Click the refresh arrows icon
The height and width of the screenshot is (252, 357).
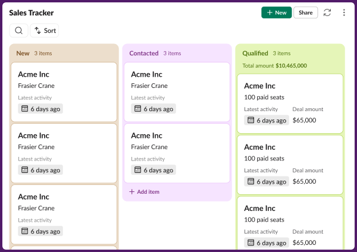click(327, 12)
